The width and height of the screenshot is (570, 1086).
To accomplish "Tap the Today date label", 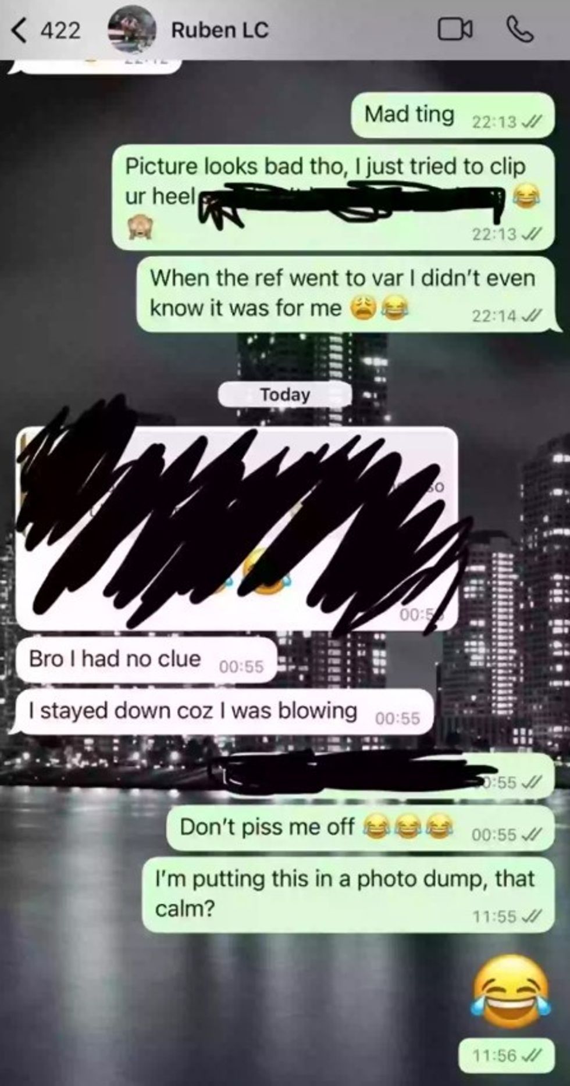I will click(284, 395).
